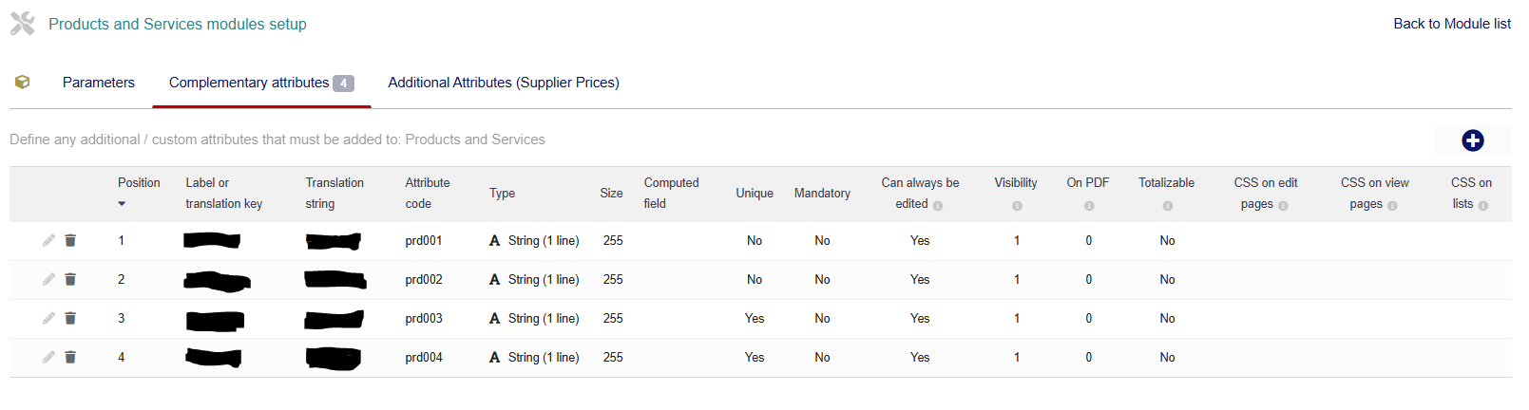This screenshot has height=410, width=1529.
Task: Open the Parameters tab
Action: (99, 83)
